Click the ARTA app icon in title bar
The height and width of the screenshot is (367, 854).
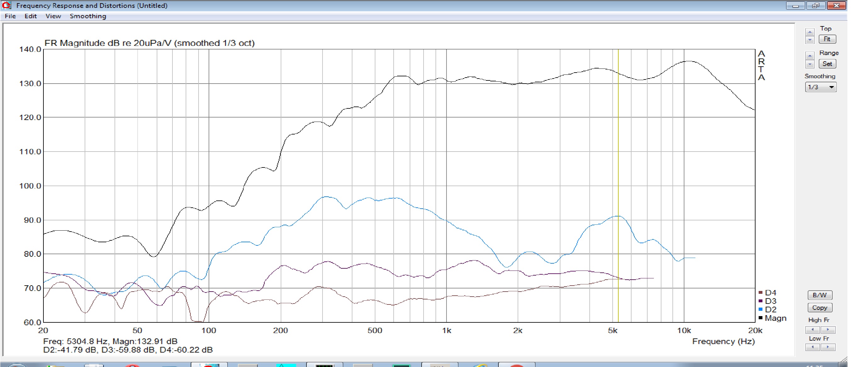[6, 5]
